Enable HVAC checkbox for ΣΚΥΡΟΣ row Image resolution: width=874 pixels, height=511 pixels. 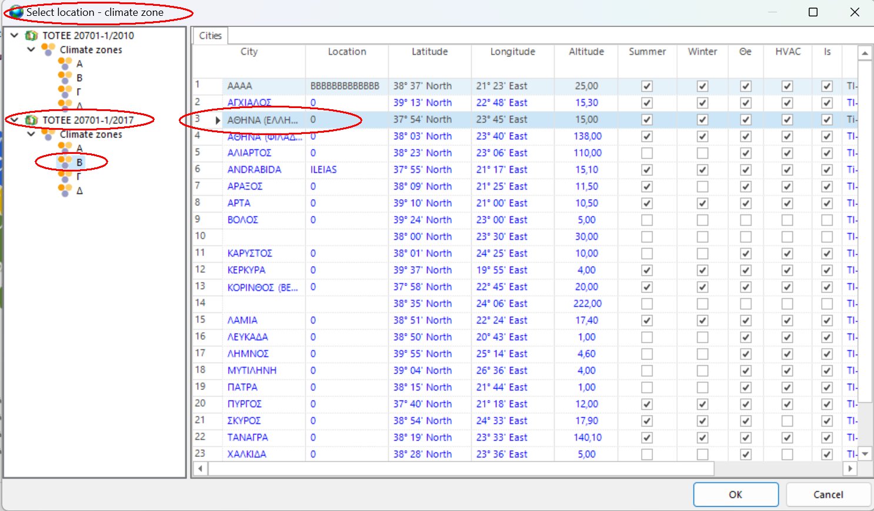[x=787, y=421]
